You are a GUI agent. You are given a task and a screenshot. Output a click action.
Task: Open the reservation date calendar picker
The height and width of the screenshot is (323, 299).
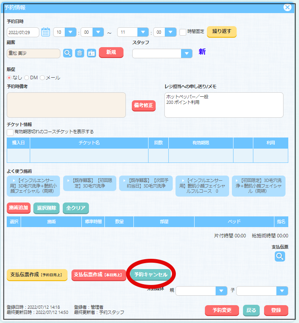(x=46, y=32)
